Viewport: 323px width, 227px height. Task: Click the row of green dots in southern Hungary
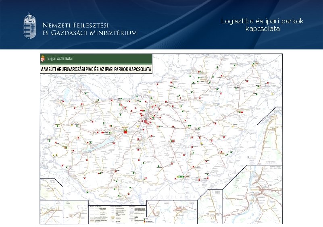point(181,177)
